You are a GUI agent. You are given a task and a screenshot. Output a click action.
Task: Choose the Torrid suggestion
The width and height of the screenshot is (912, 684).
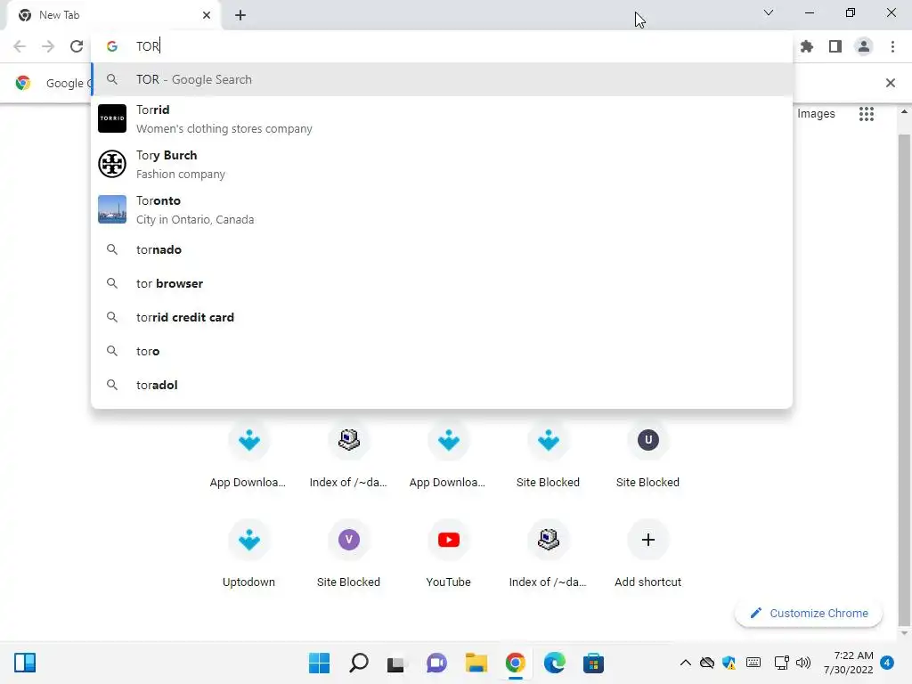tap(442, 118)
